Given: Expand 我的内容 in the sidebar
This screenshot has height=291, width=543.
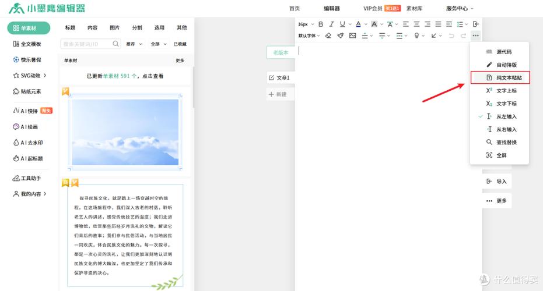Looking at the screenshot, I should (30, 194).
